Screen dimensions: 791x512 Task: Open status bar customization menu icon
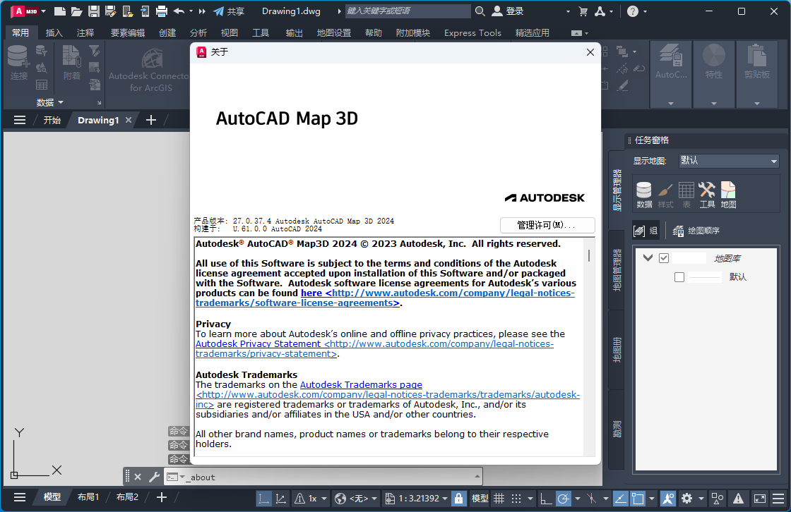(778, 499)
